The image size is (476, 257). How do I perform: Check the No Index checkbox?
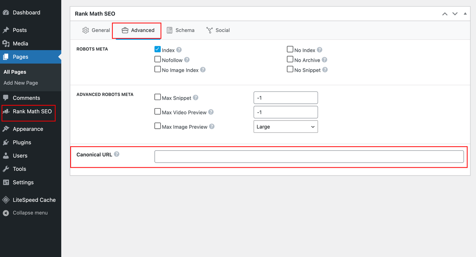290,49
